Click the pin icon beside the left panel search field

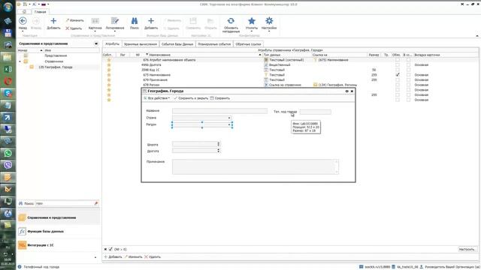[96, 203]
